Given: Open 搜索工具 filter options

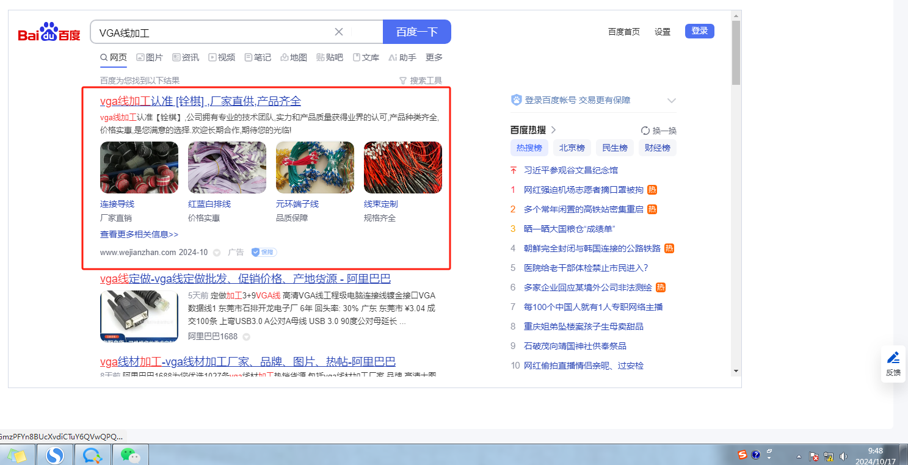Looking at the screenshot, I should [421, 81].
